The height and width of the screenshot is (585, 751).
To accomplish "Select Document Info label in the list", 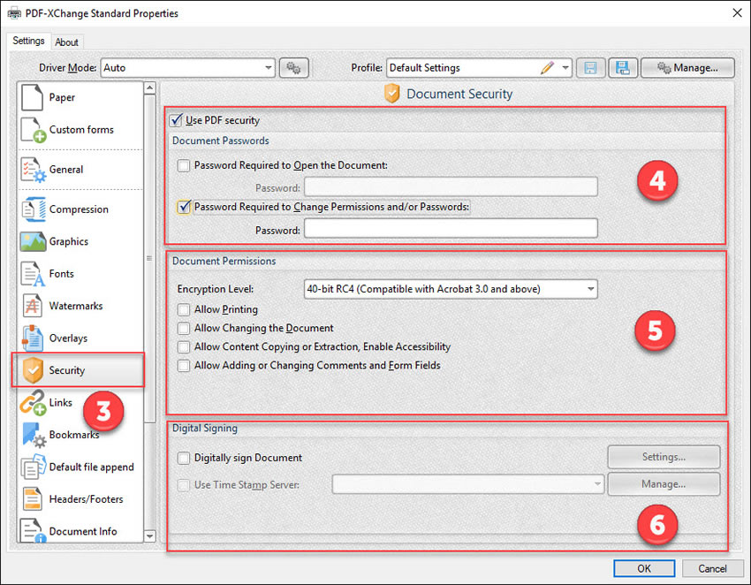I will click(83, 531).
